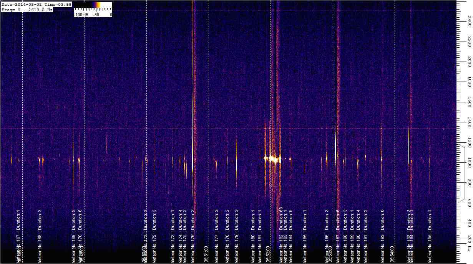Click the 800 frequency axis label

[469, 184]
